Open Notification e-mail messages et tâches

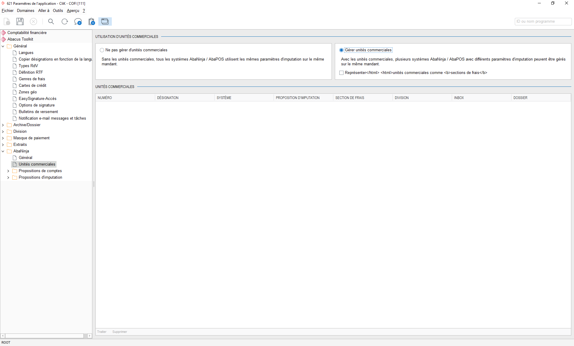(x=52, y=118)
